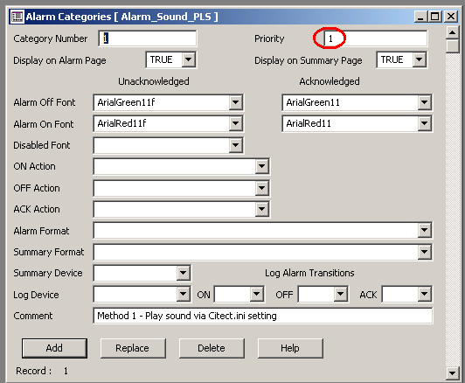Minimize the Alarm Categories window
This screenshot has width=465, height=383.
(420, 17)
